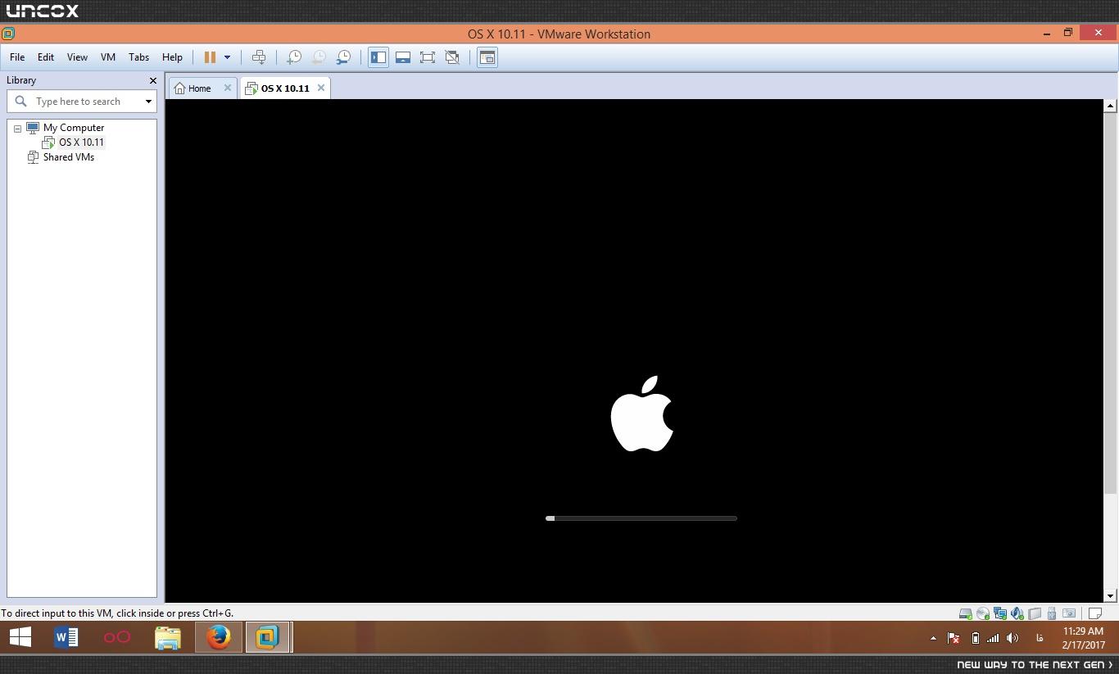Image resolution: width=1119 pixels, height=674 pixels.
Task: Take a snapshot of this virtual machine
Action: point(294,57)
